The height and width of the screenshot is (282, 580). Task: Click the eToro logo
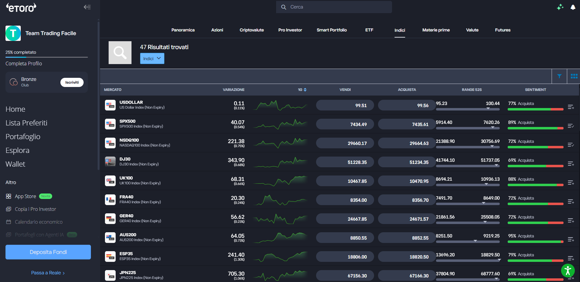tap(21, 7)
